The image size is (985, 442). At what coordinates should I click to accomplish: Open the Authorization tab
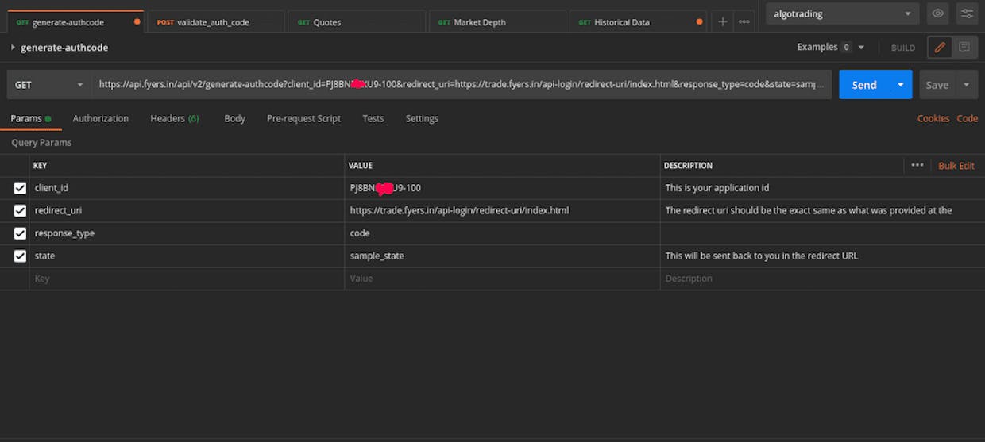click(100, 118)
